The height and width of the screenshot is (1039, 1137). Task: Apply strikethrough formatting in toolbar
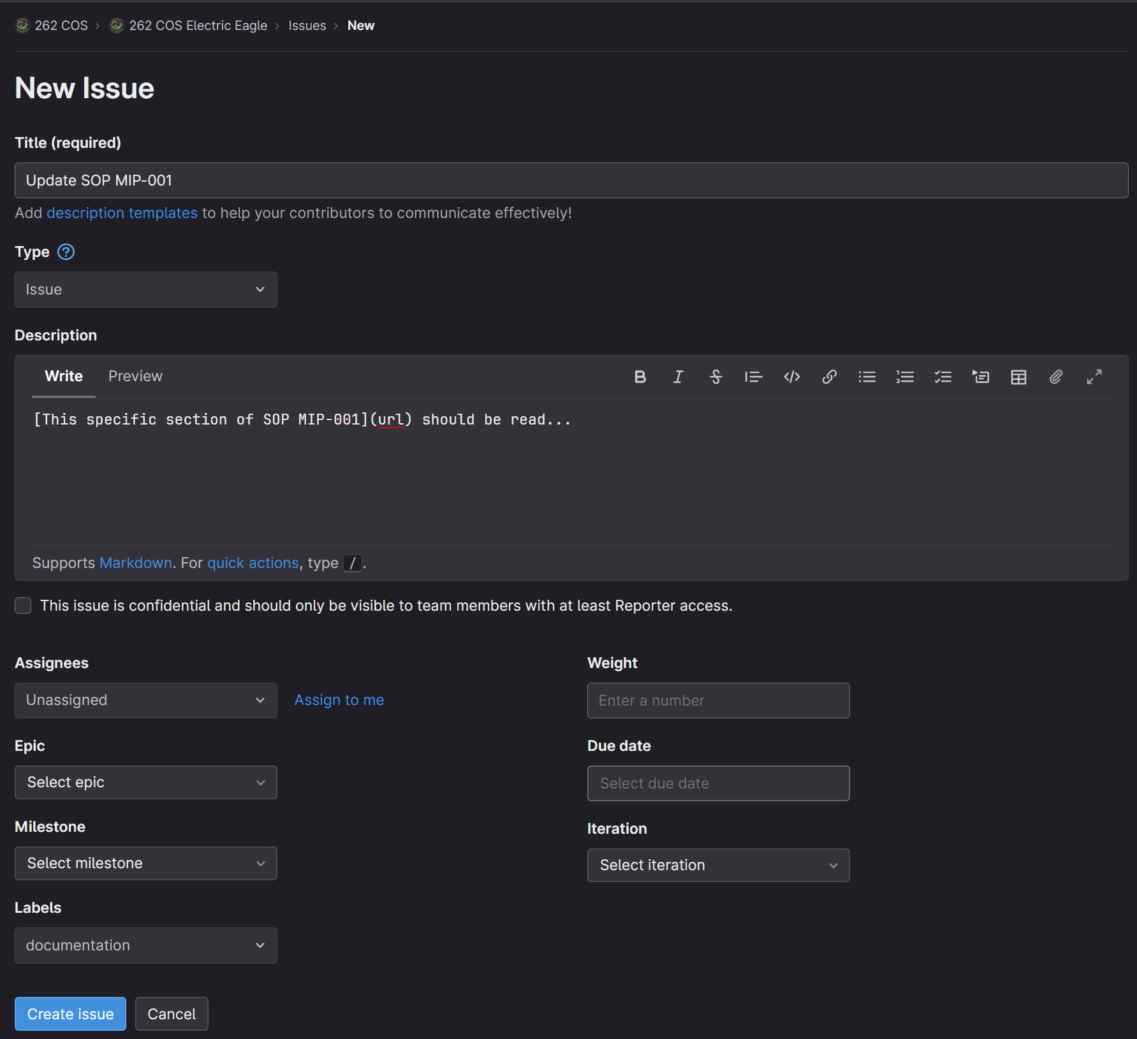(x=716, y=377)
